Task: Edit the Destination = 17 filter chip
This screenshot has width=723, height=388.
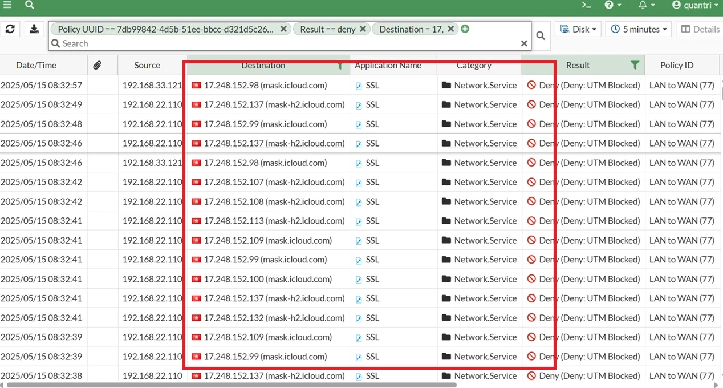Action: (x=411, y=29)
